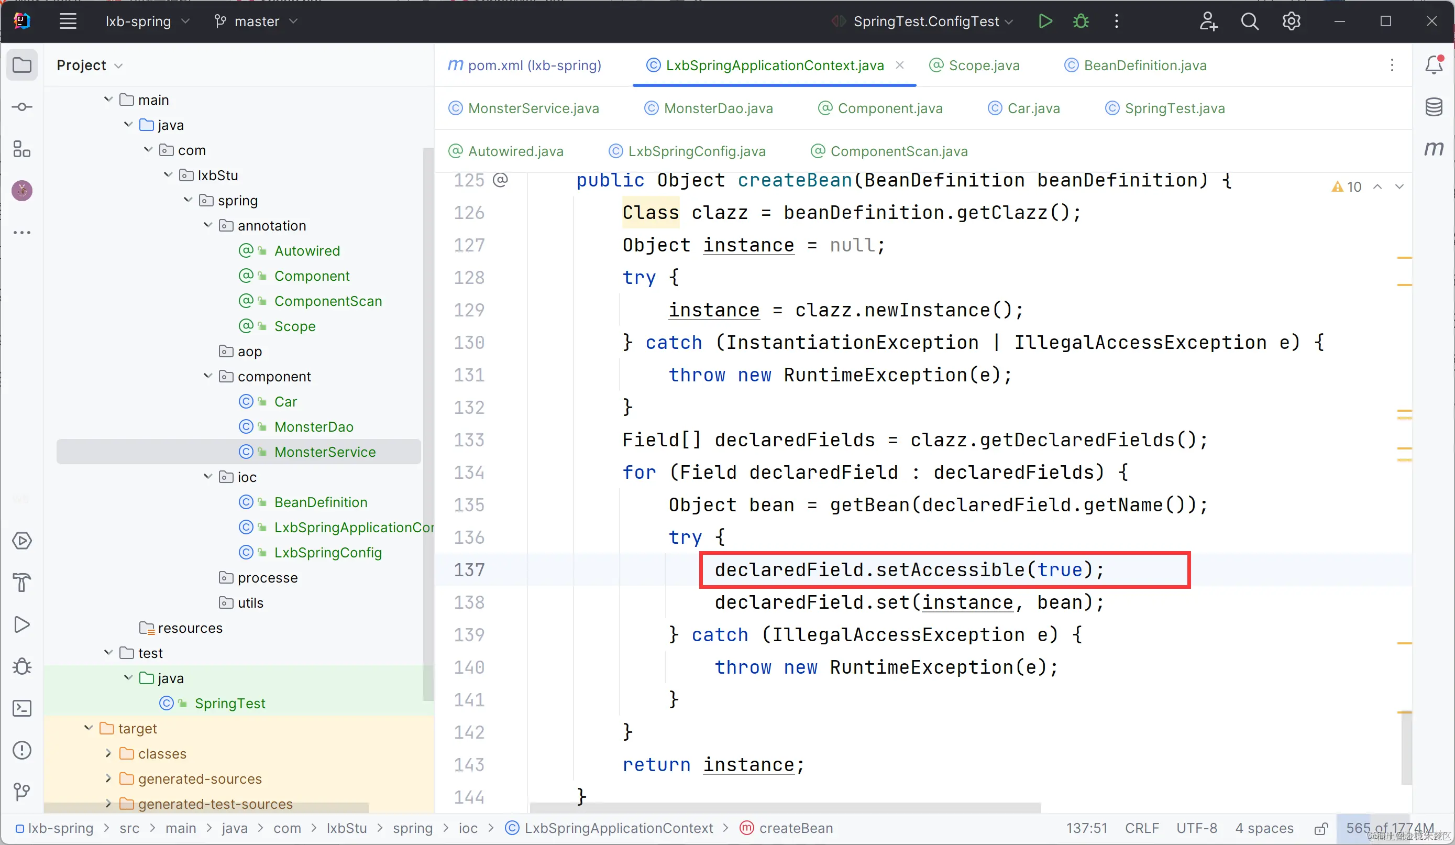Open the Maven tool window
Viewport: 1455px width, 845px height.
pos(1434,149)
